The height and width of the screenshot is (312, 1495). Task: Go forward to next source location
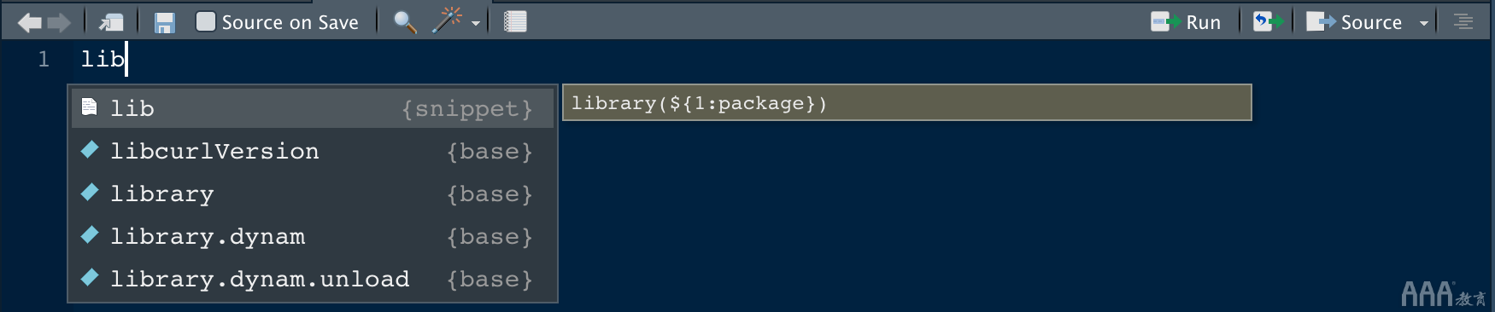(x=59, y=22)
